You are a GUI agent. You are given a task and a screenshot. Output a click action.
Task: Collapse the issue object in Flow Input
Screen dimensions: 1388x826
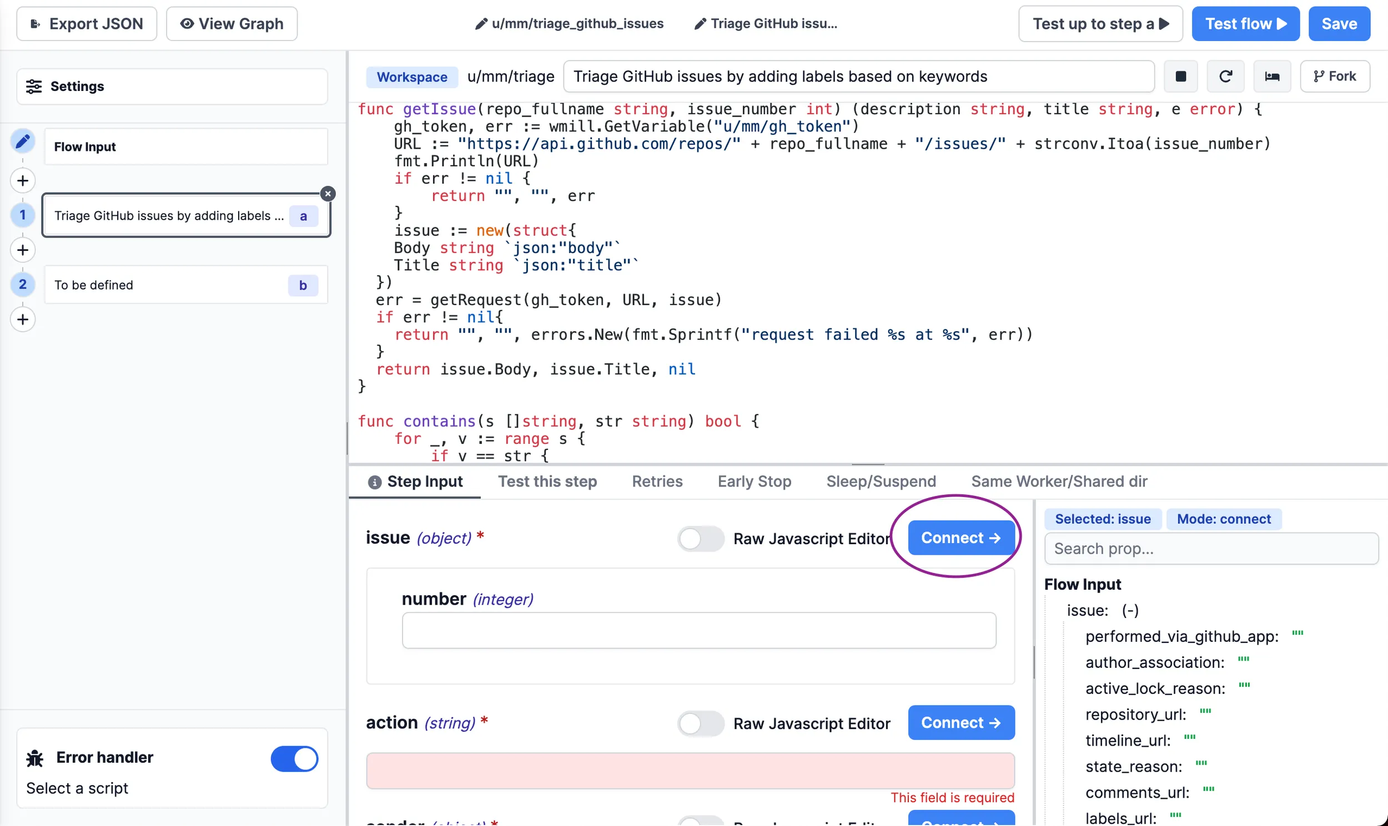point(1130,611)
